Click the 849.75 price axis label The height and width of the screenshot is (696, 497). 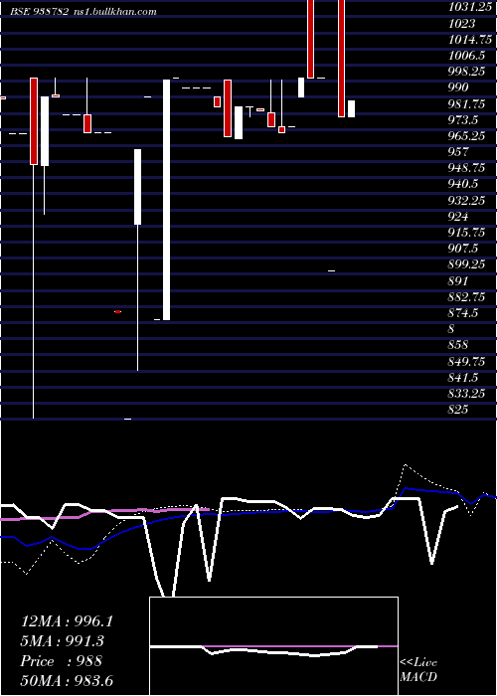467,362
